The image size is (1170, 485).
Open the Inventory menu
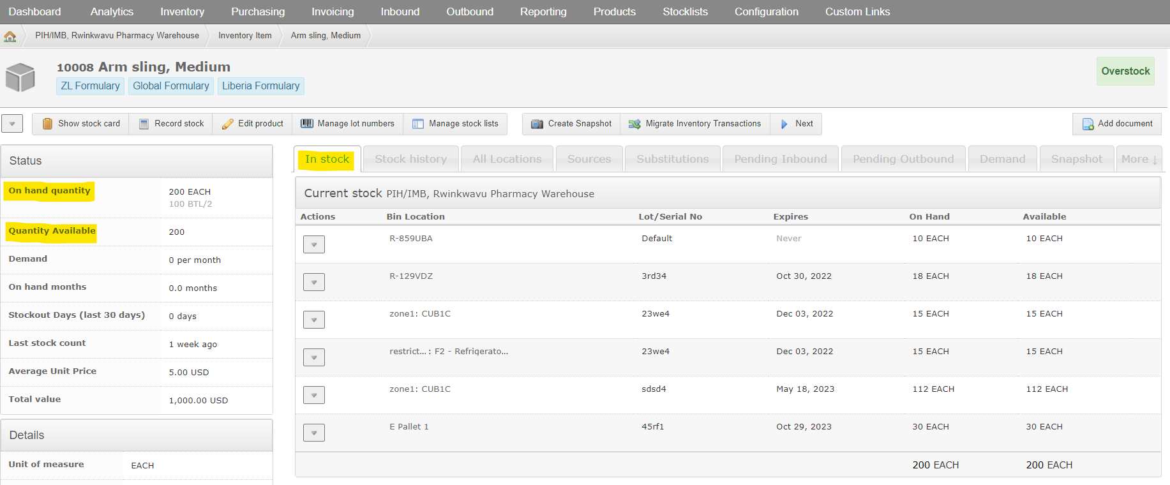tap(182, 11)
